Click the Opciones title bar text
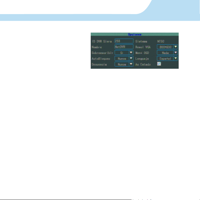 (x=135, y=34)
